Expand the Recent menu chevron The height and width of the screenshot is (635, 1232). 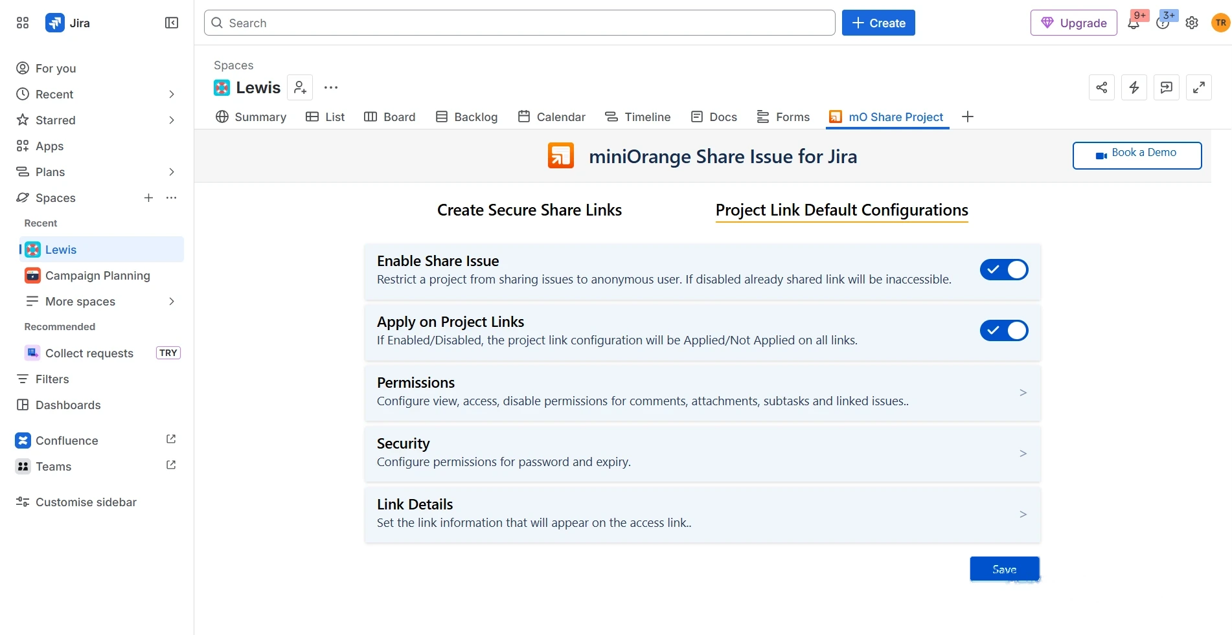[x=172, y=94]
